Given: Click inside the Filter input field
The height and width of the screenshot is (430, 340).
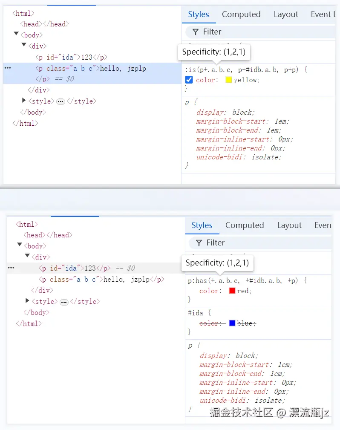Looking at the screenshot, I should click(x=239, y=32).
